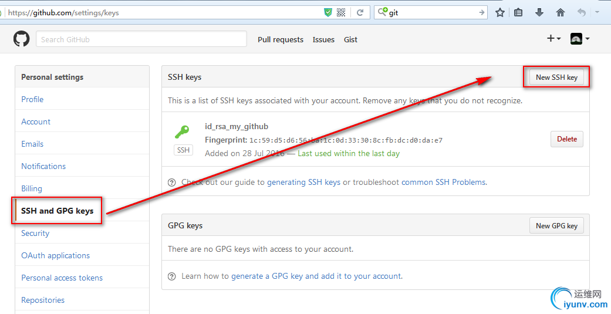Click the New SSH key button
This screenshot has height=314, width=611.
pos(556,77)
